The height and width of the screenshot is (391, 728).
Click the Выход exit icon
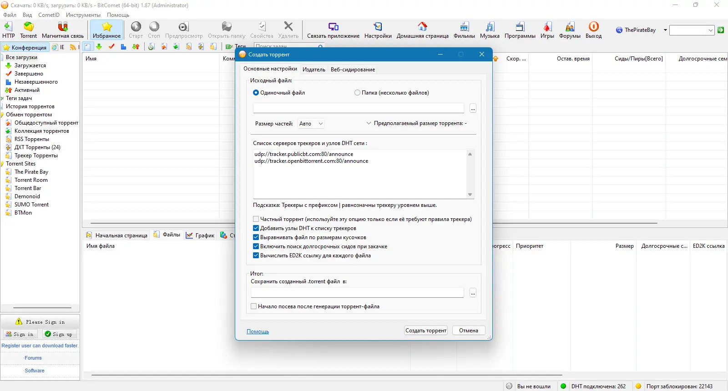tap(593, 30)
